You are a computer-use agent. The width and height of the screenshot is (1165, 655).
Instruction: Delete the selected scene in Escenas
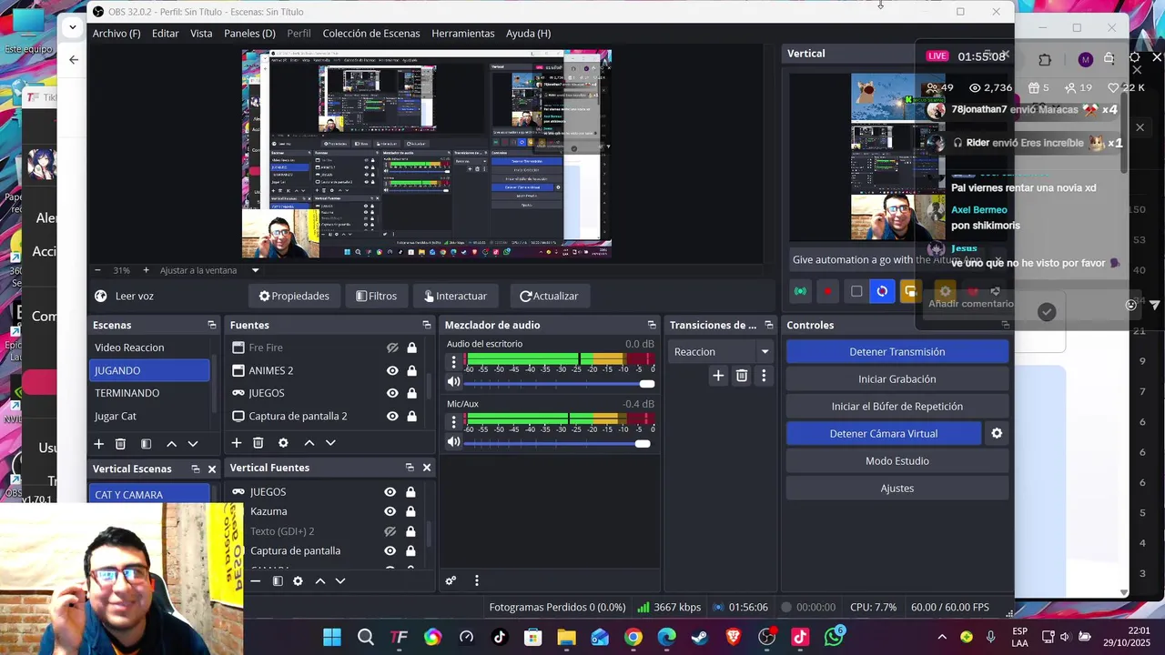(120, 443)
